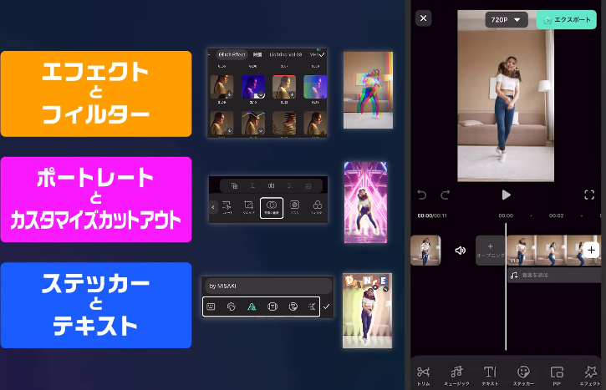Image resolution: width=606 pixels, height=390 pixels.
Task: Click the copy icon in the upper toolbar
Action: (234, 185)
